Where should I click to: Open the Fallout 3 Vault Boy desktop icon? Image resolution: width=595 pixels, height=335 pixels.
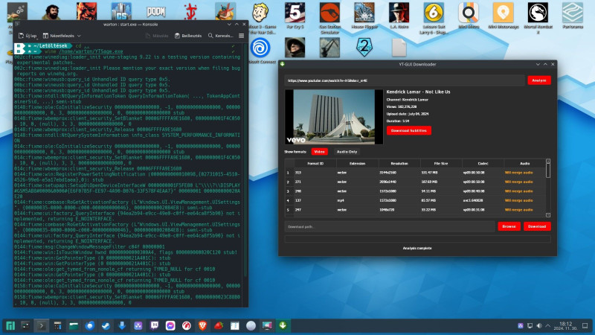(260, 13)
